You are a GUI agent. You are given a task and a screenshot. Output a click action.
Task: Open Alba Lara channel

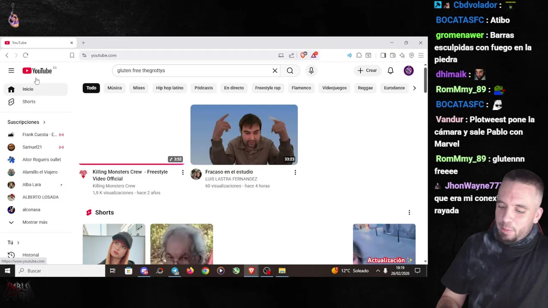[36, 185]
